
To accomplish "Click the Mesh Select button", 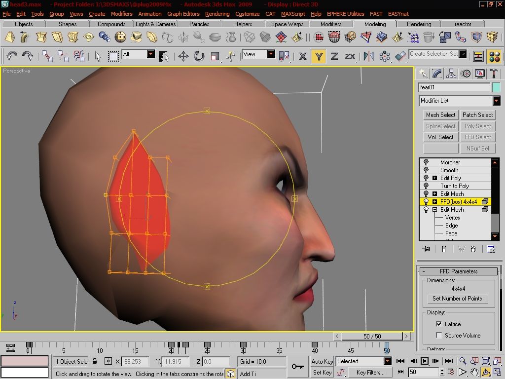I will tap(440, 114).
